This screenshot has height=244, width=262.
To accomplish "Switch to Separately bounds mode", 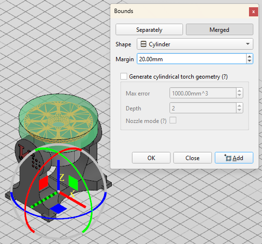I will [x=149, y=29].
